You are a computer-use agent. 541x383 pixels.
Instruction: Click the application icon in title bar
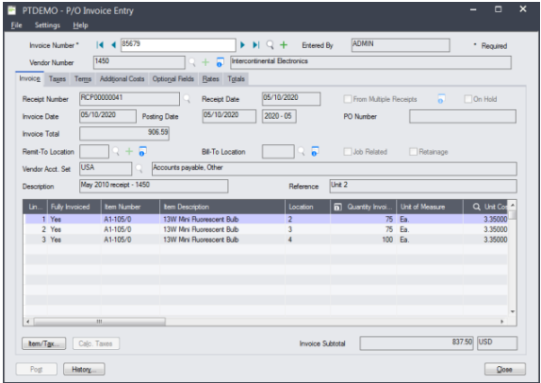(x=12, y=10)
